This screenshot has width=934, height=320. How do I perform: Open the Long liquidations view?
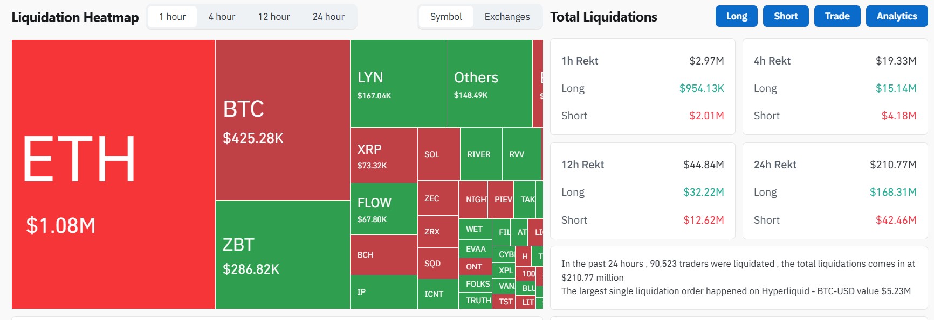pyautogui.click(x=736, y=16)
